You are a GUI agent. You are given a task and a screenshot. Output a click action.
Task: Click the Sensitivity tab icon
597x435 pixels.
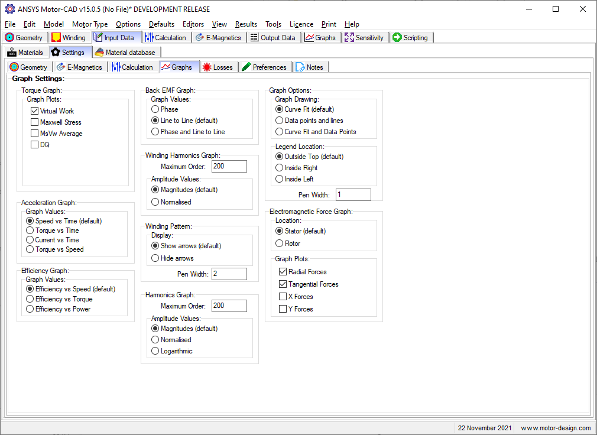click(349, 38)
